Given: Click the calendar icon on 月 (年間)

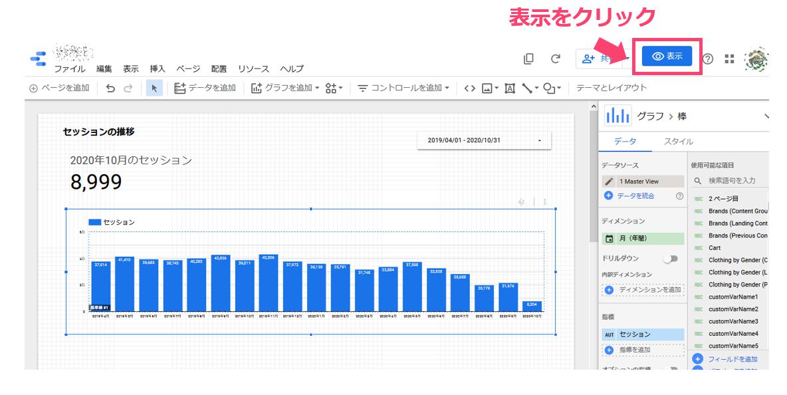Looking at the screenshot, I should click(x=610, y=239).
